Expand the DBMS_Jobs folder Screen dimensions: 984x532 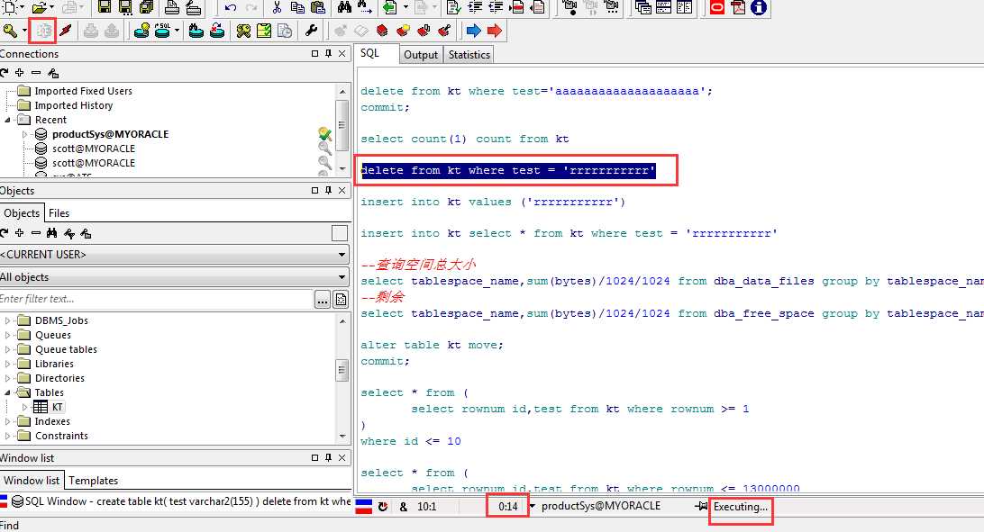coord(7,320)
